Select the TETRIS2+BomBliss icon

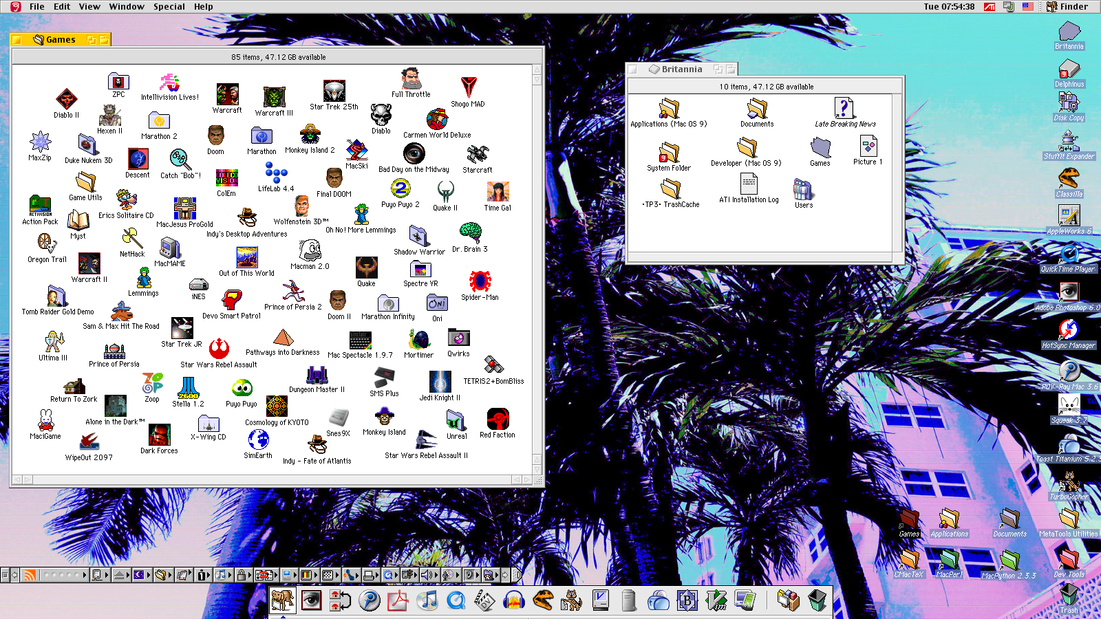493,365
